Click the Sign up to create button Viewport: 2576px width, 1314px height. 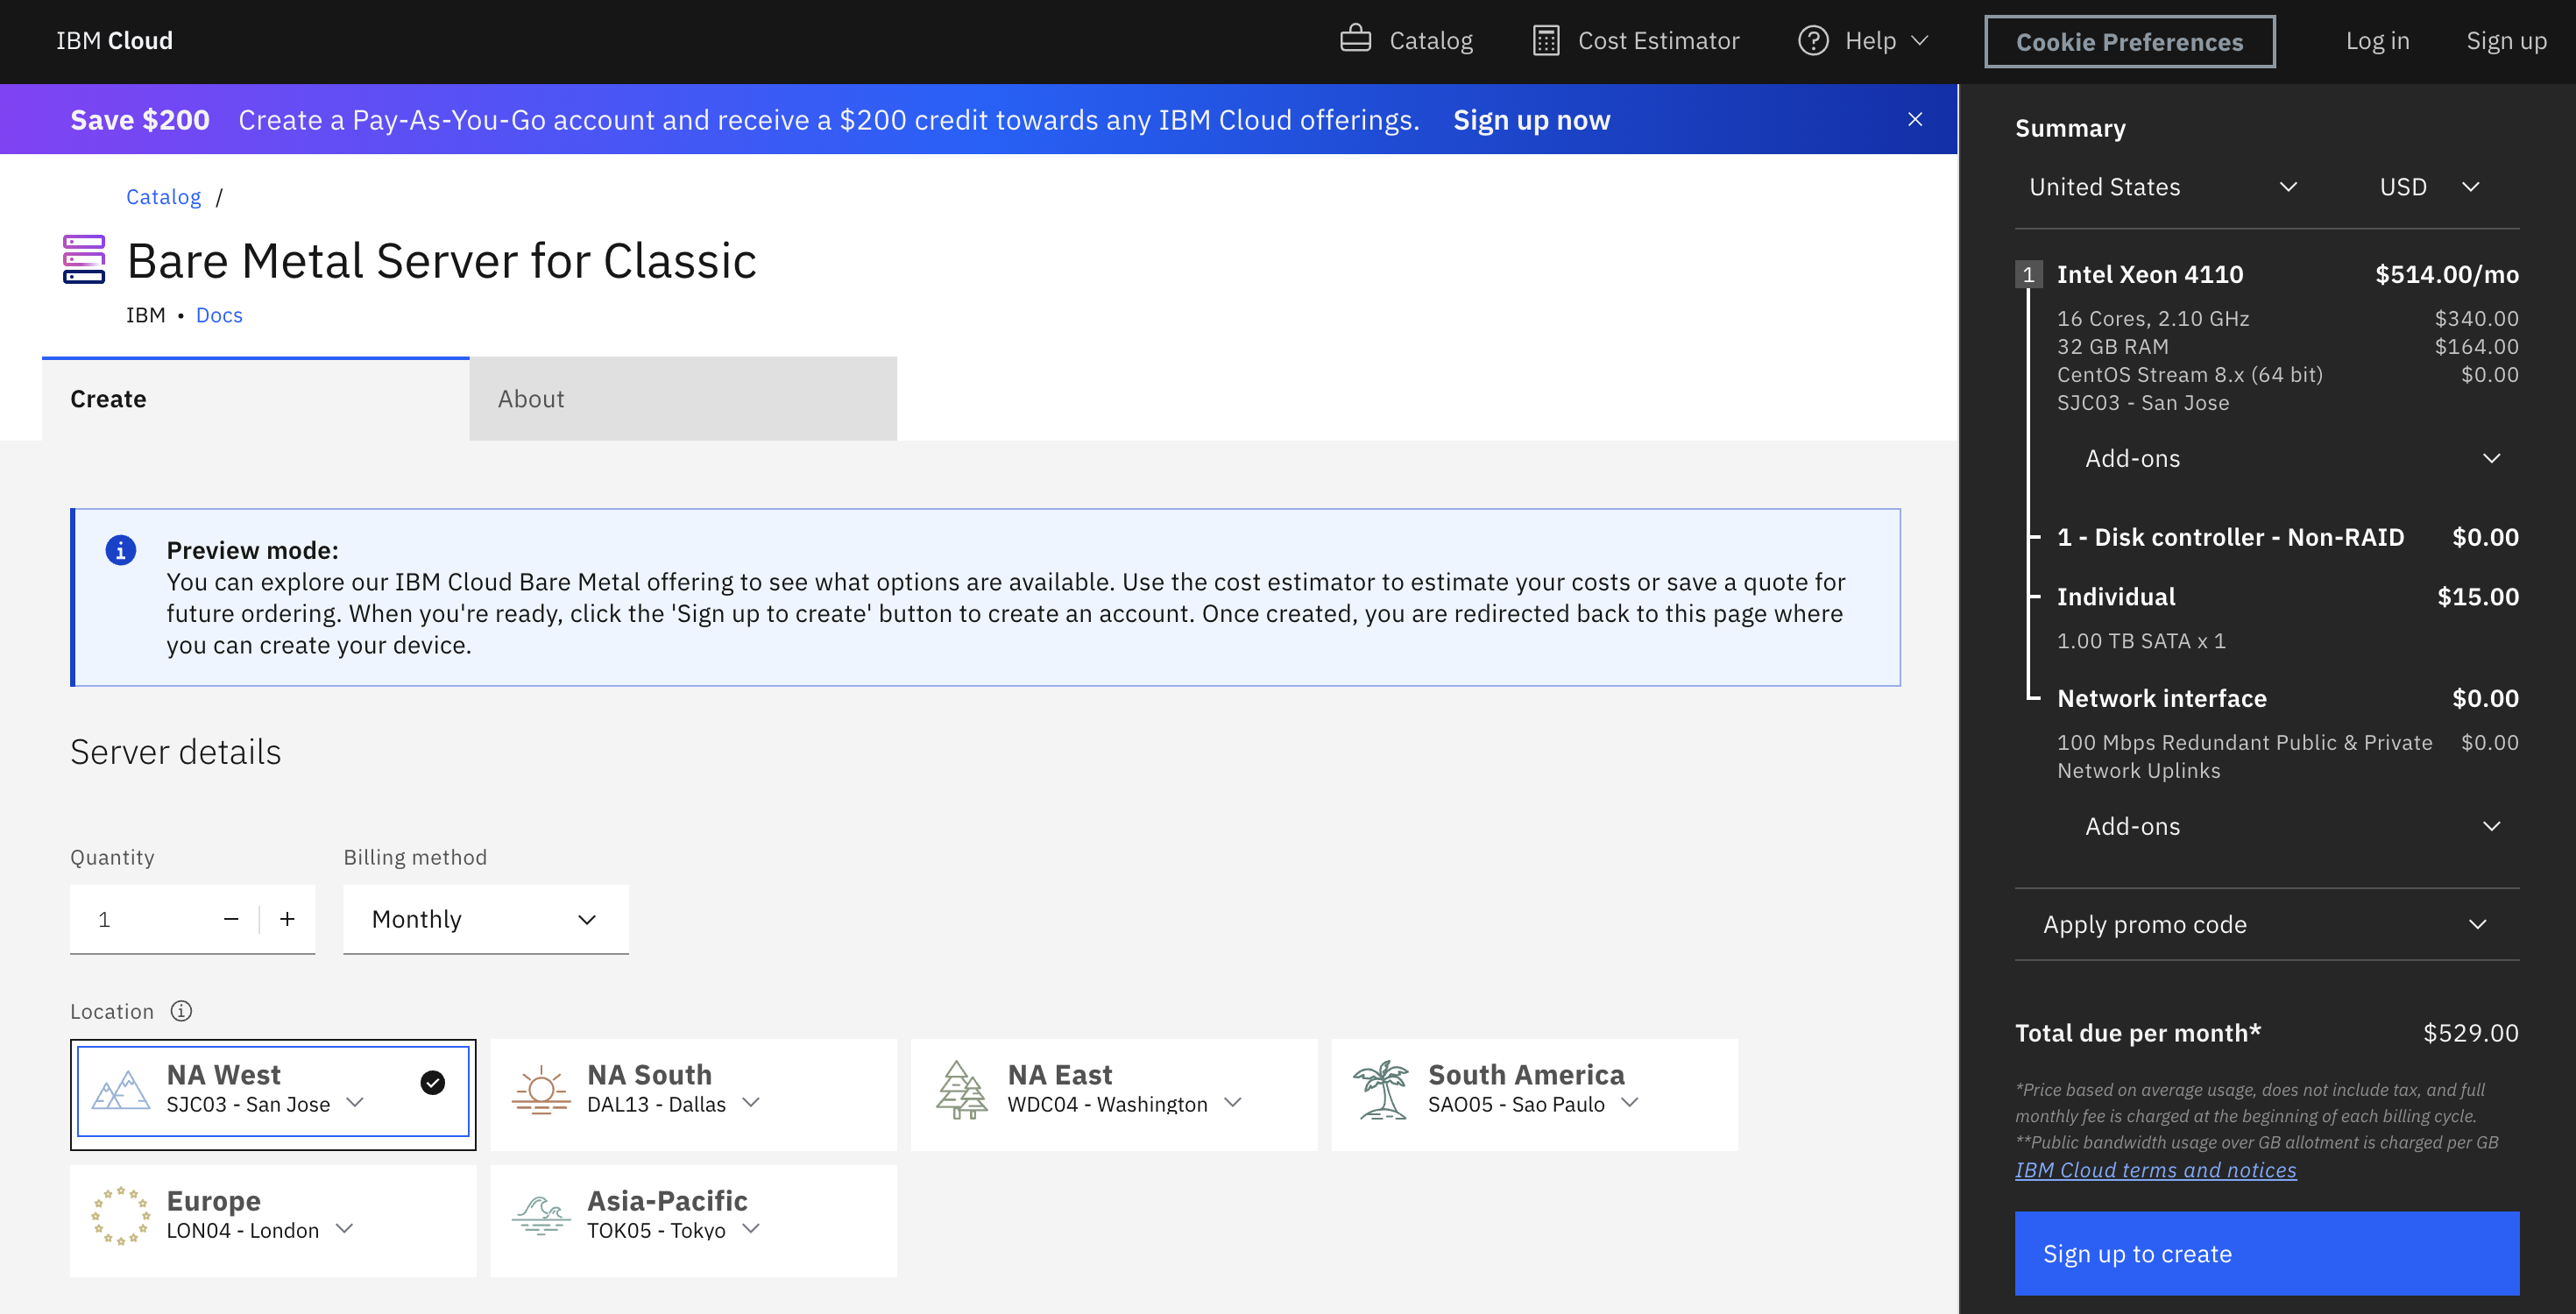[2268, 1252]
